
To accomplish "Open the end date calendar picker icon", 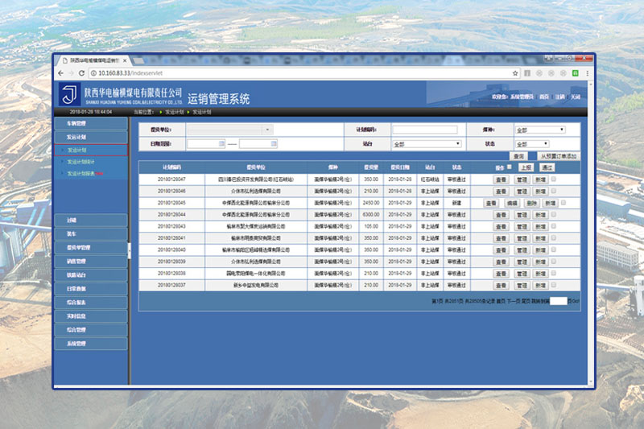I will [x=274, y=144].
